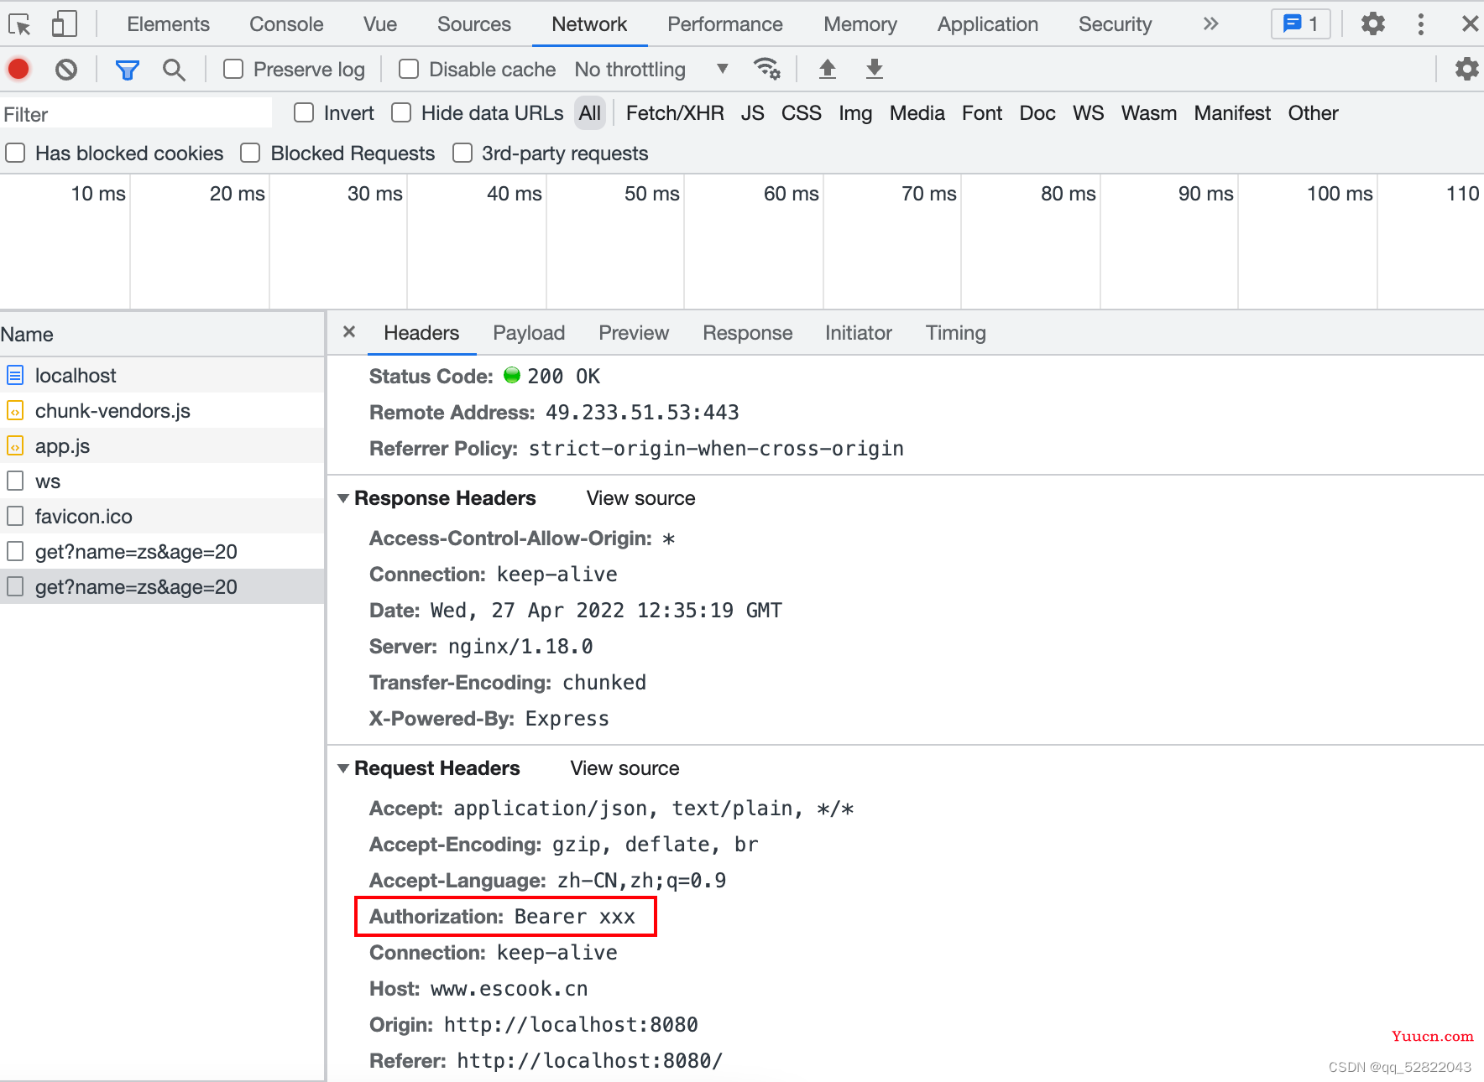Open the Application tab

988,24
